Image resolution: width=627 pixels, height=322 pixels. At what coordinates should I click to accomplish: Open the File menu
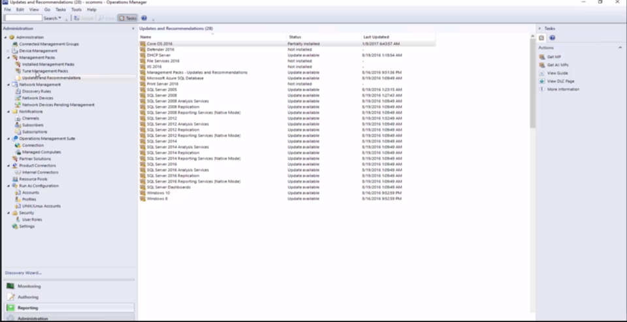coord(7,9)
